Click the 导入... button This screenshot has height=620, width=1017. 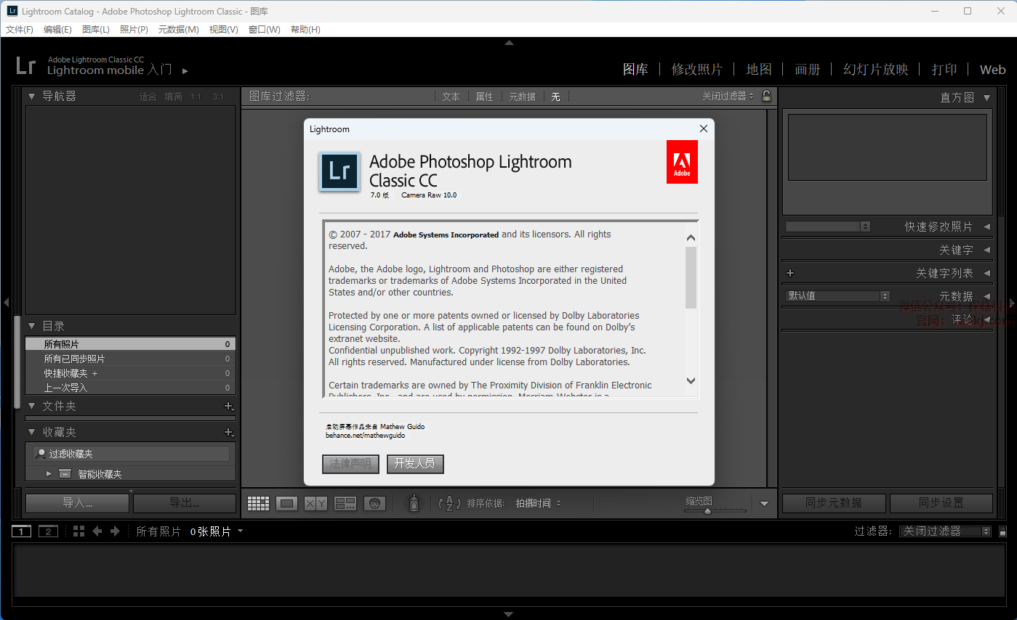78,502
